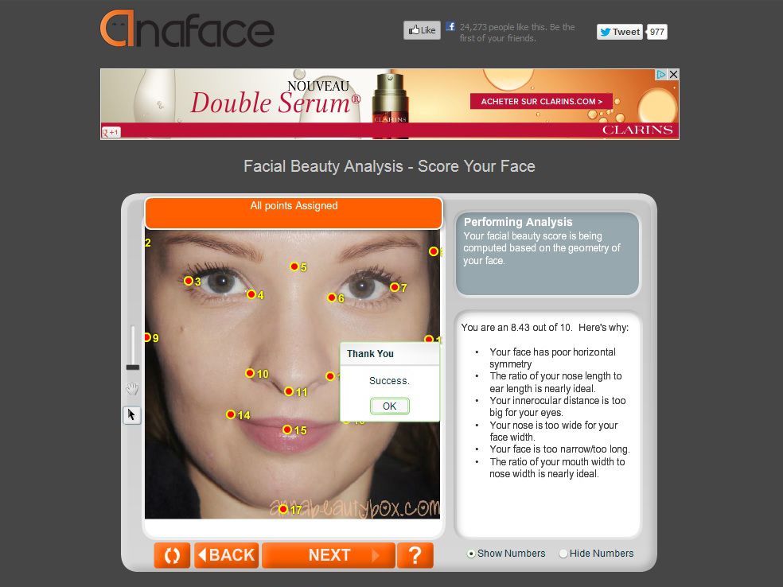
Task: Tweet this page
Action: 619,32
